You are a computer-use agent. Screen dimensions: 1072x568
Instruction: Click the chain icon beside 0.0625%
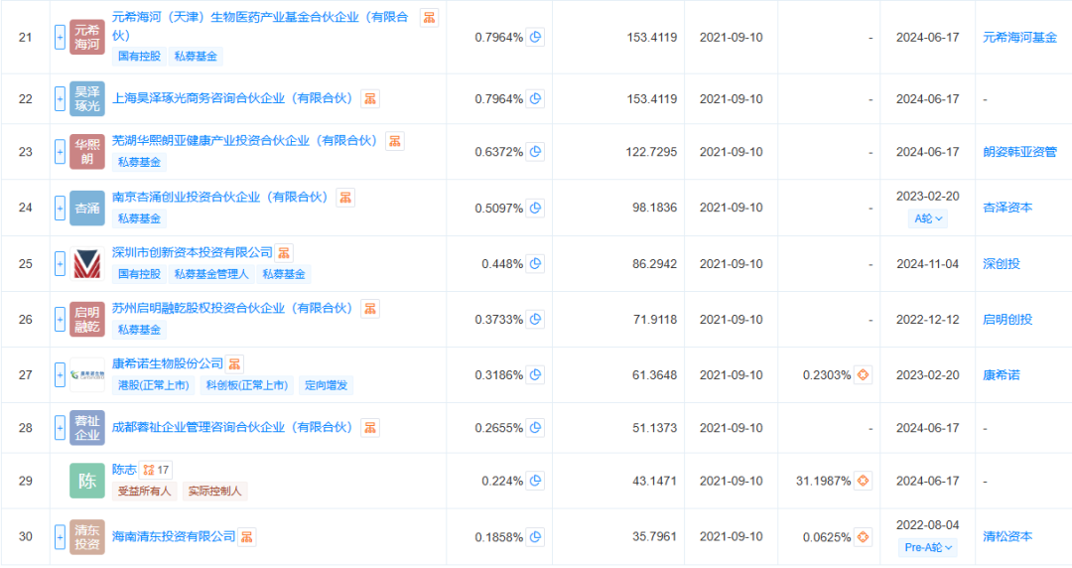863,537
